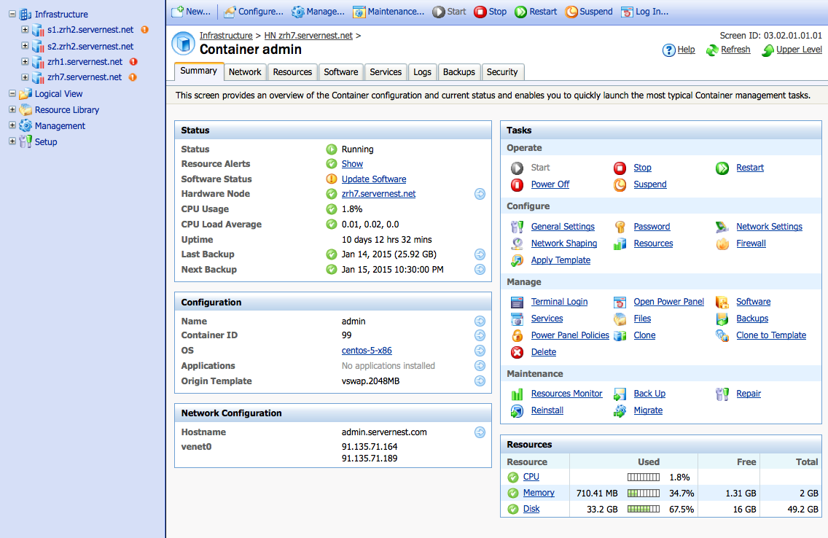Open the Manage... toolbar menu
This screenshot has height=538, width=828.
click(318, 12)
